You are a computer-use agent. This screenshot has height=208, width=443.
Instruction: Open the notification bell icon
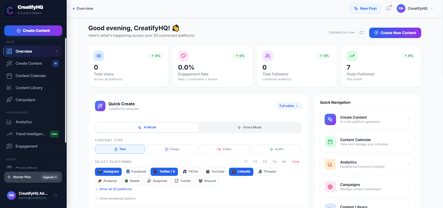388,8
